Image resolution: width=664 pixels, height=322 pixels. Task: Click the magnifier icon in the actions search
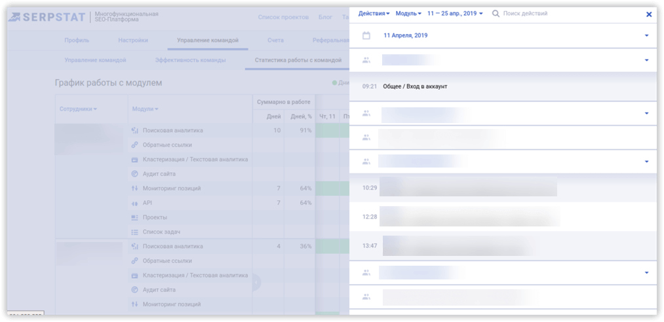pyautogui.click(x=496, y=14)
